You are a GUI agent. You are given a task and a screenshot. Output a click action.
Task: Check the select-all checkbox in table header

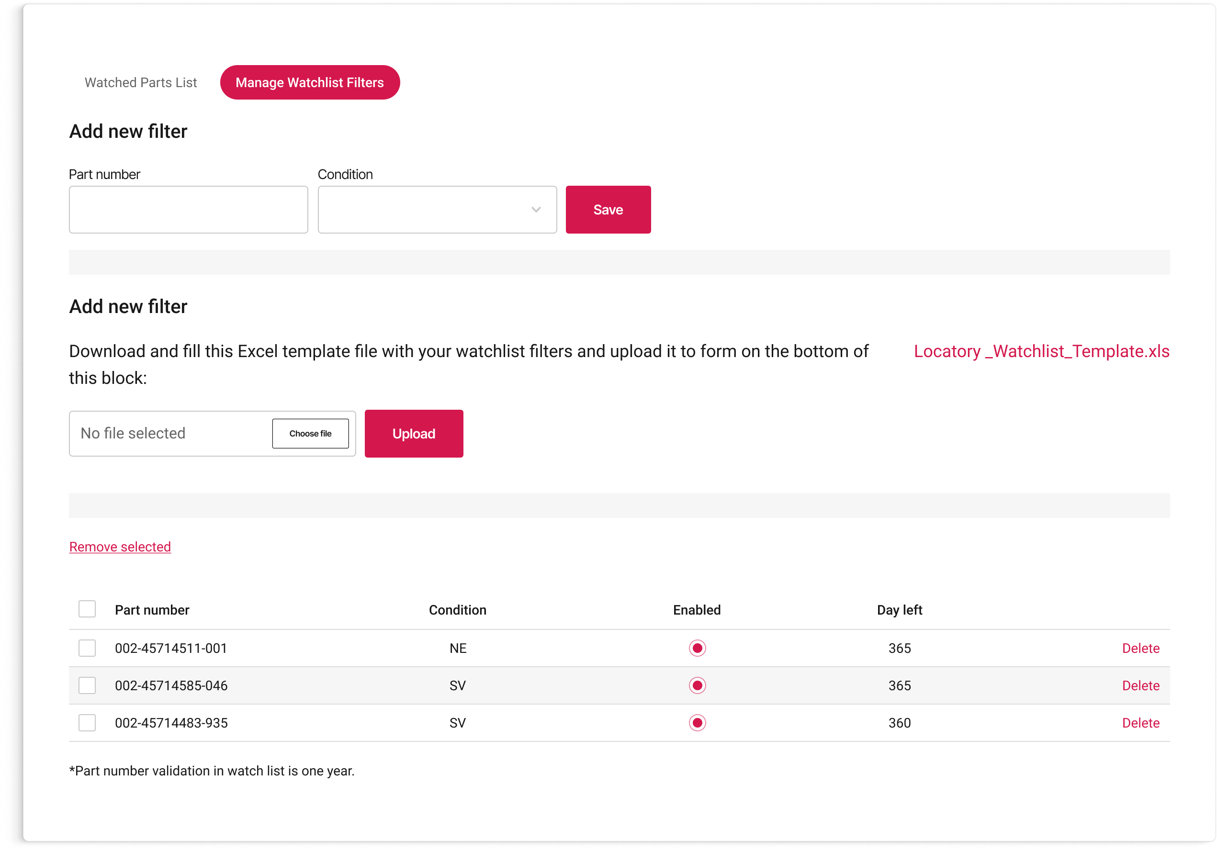point(87,609)
